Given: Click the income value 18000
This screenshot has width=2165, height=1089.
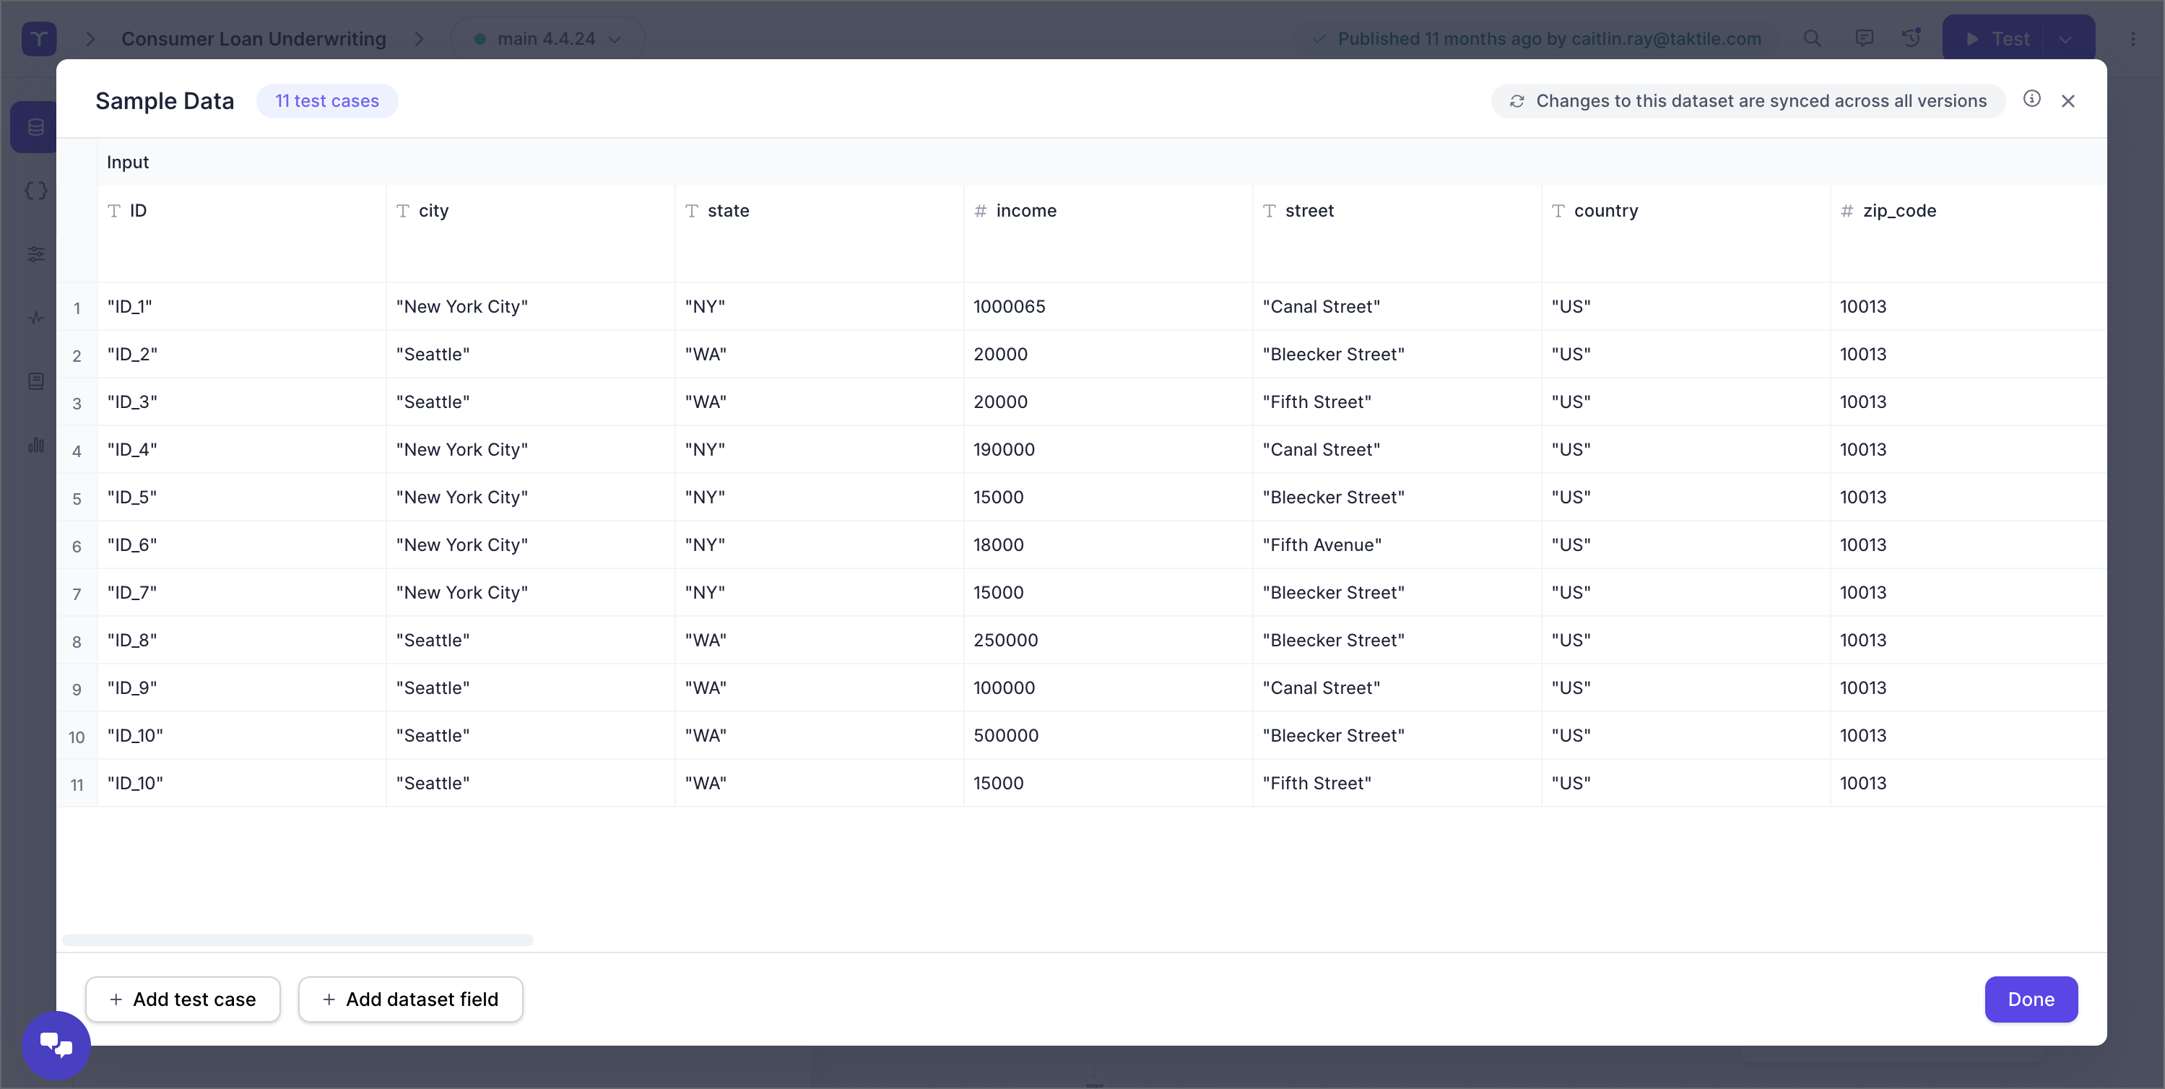Looking at the screenshot, I should (x=1108, y=545).
